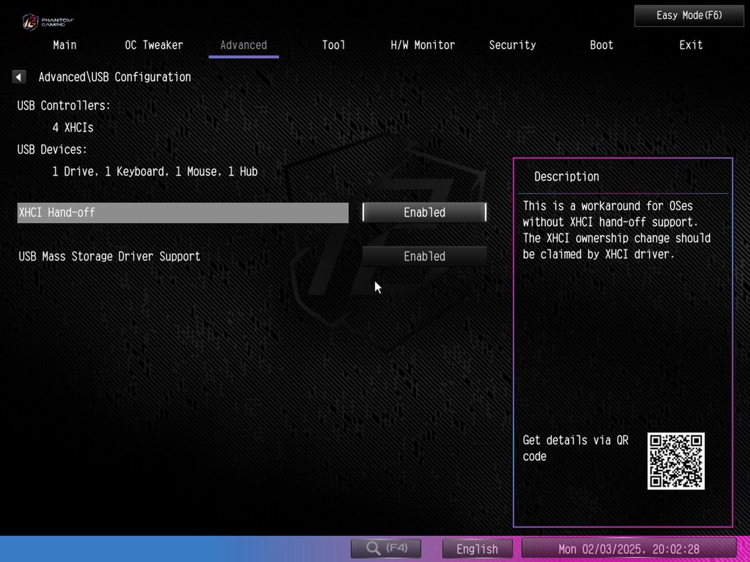Go to the Tool tab
This screenshot has width=750, height=562.
(333, 45)
